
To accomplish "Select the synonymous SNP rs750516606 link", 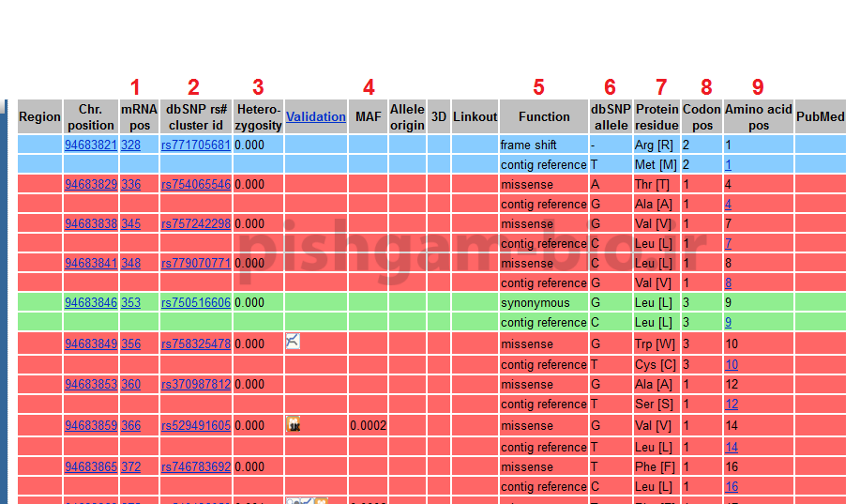I will 195,303.
